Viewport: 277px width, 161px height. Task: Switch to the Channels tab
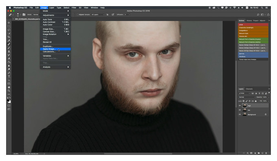[x=249, y=89]
